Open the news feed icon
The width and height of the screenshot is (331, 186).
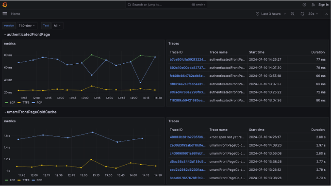[314, 5]
